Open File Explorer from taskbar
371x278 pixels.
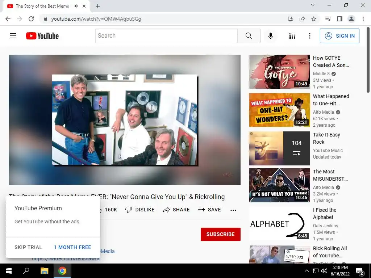tap(44, 271)
